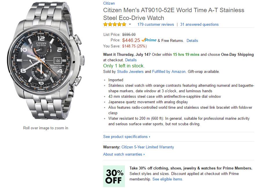
Task: Open Free Returns Details link
Action: (192, 41)
